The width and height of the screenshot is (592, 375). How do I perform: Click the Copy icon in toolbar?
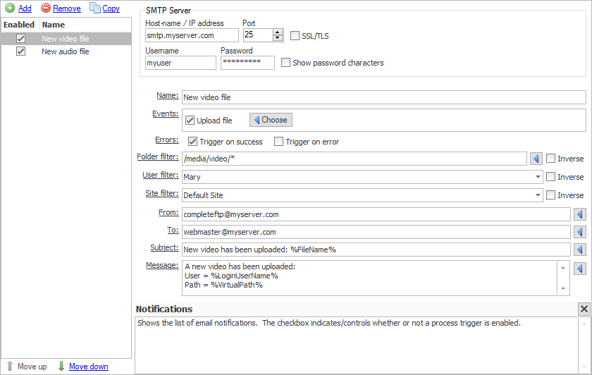click(x=95, y=8)
